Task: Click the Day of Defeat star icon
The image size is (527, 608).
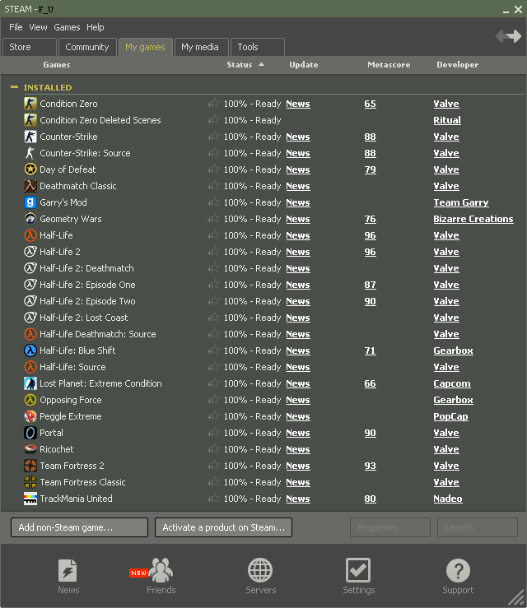Action: (x=30, y=169)
